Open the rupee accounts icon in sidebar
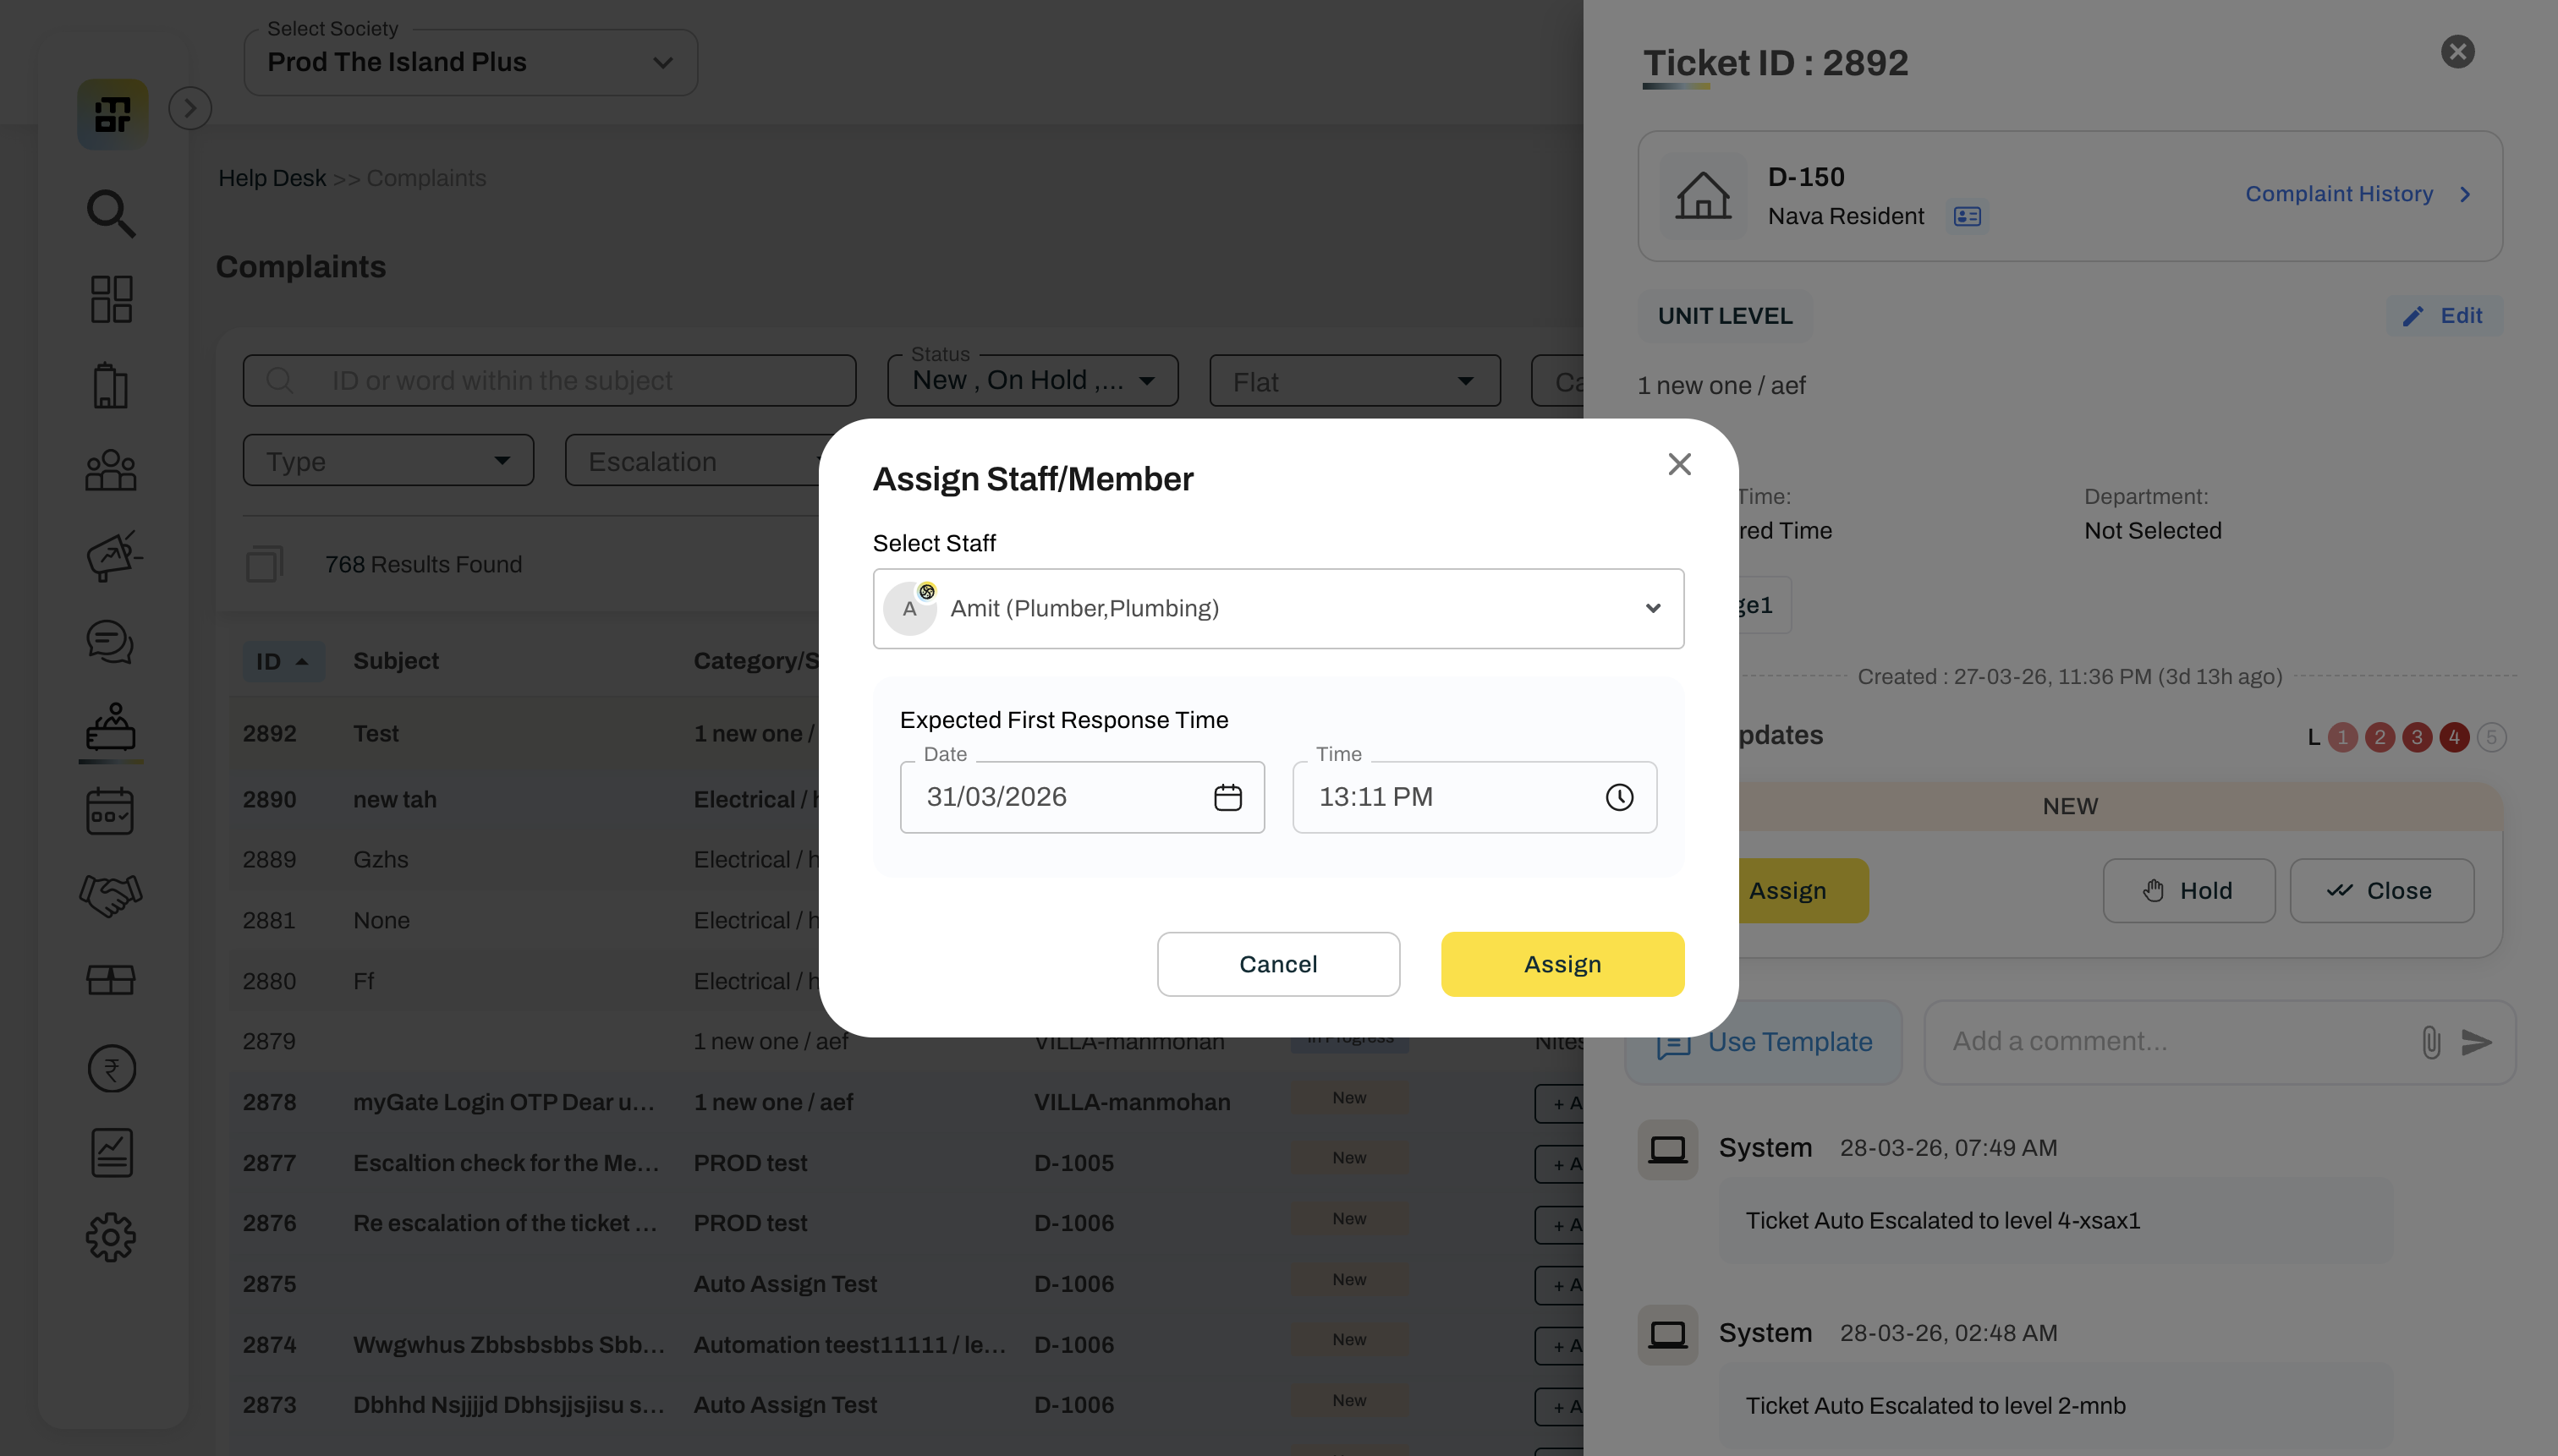This screenshot has height=1456, width=2558. coord(111,1069)
